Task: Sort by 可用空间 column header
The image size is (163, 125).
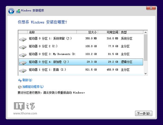Action: point(109,32)
